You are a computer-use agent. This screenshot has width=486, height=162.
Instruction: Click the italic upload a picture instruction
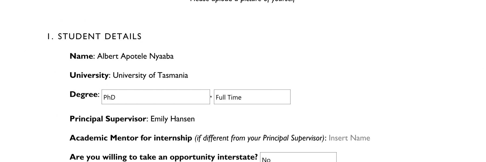point(242,1)
